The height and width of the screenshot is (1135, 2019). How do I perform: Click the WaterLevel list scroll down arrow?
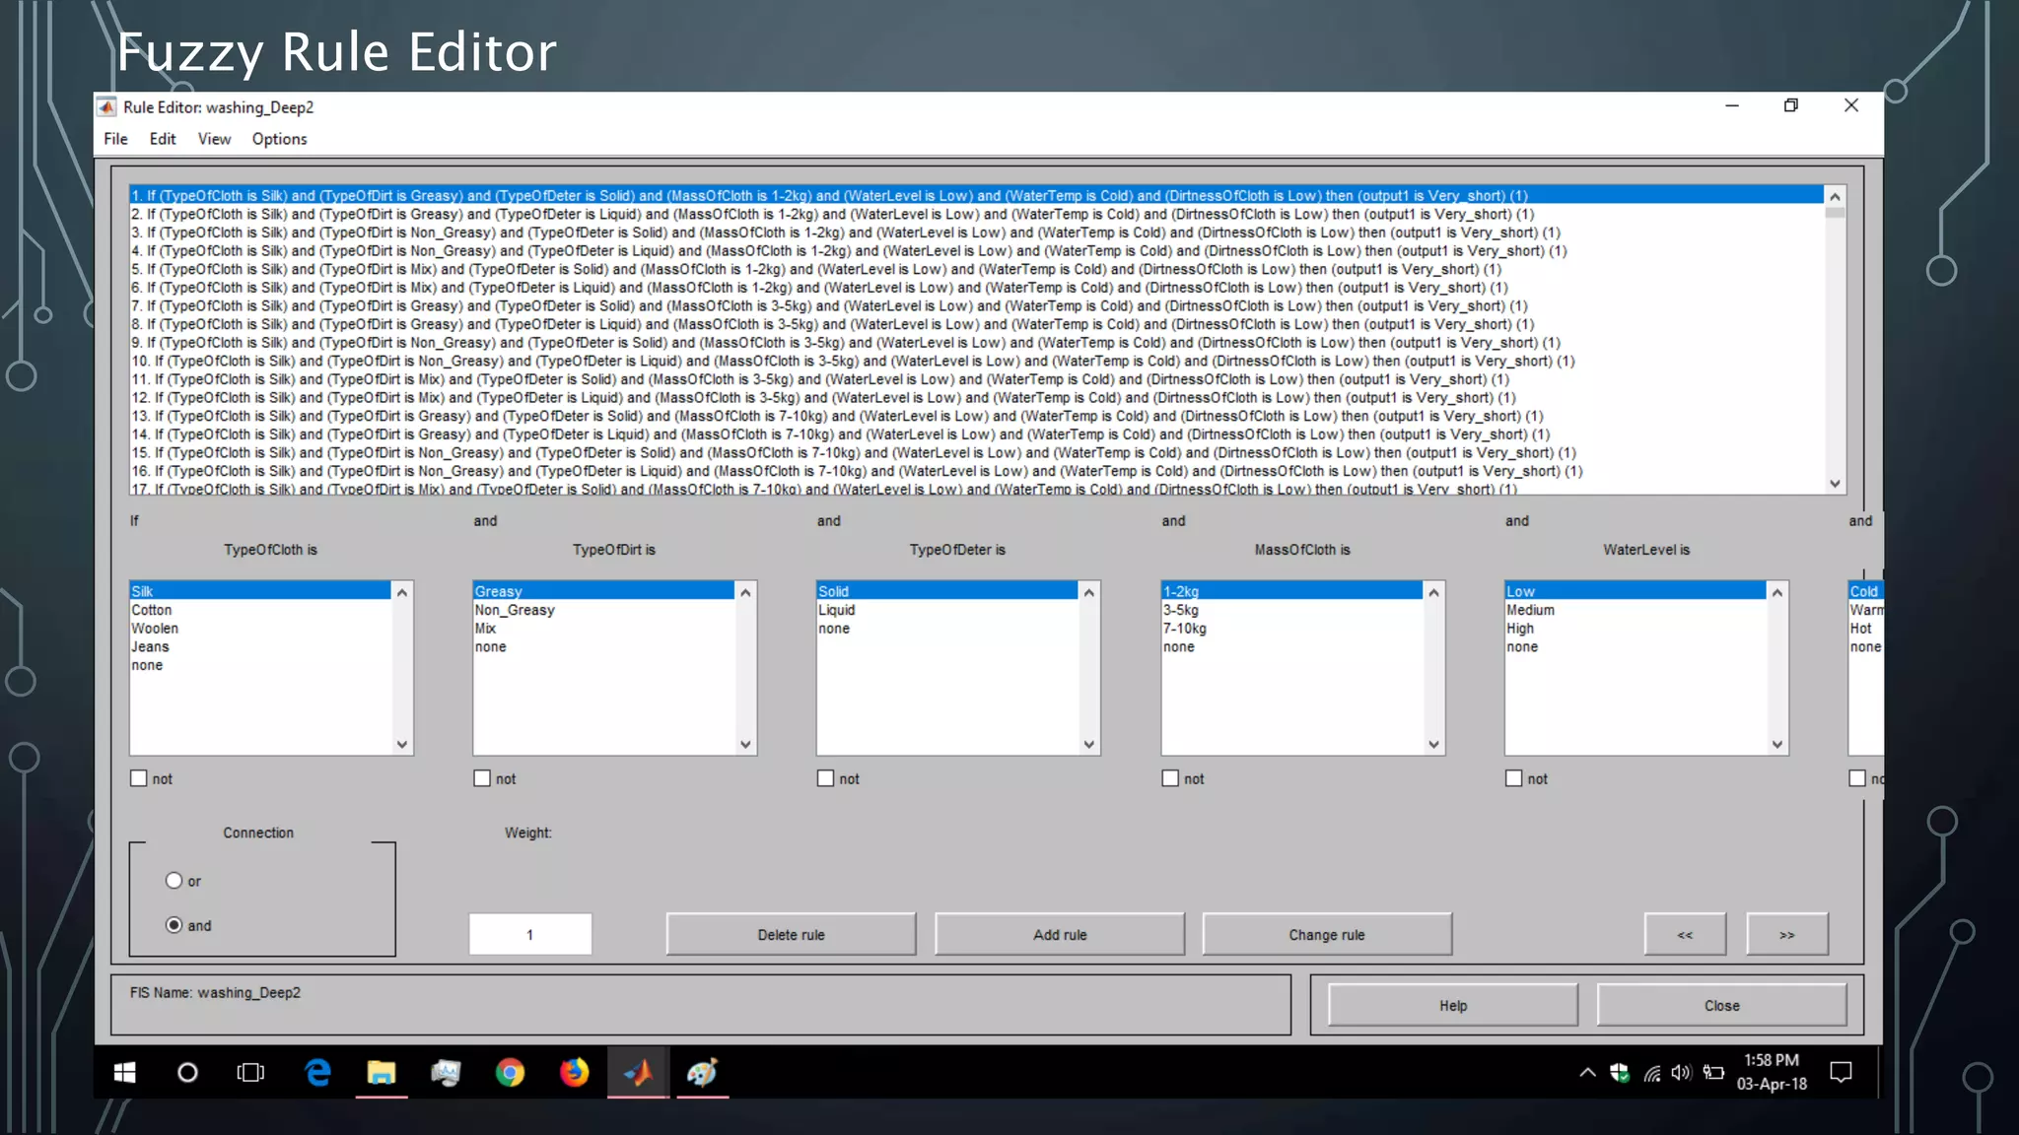tap(1777, 745)
